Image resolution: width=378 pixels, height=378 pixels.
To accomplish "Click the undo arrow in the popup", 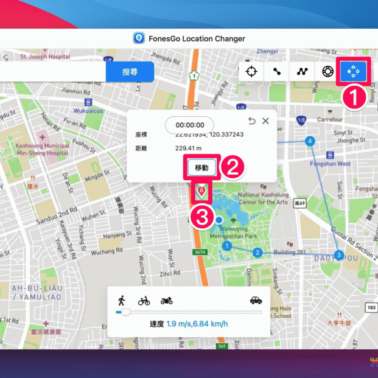I will point(252,121).
